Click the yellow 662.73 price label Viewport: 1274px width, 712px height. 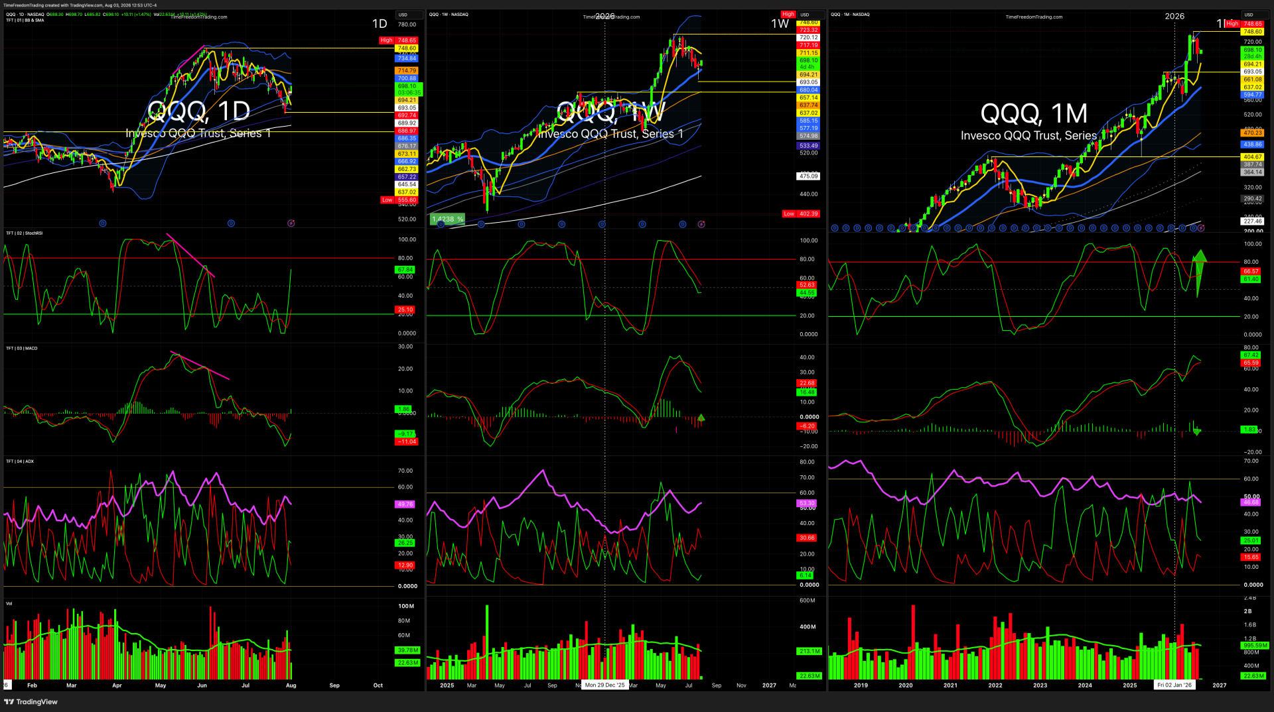[x=407, y=169]
